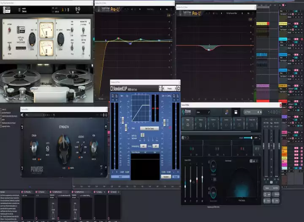Toggle the Bully Earth/Boost button
Screen dimensions: 304x222
[x=47, y=149]
